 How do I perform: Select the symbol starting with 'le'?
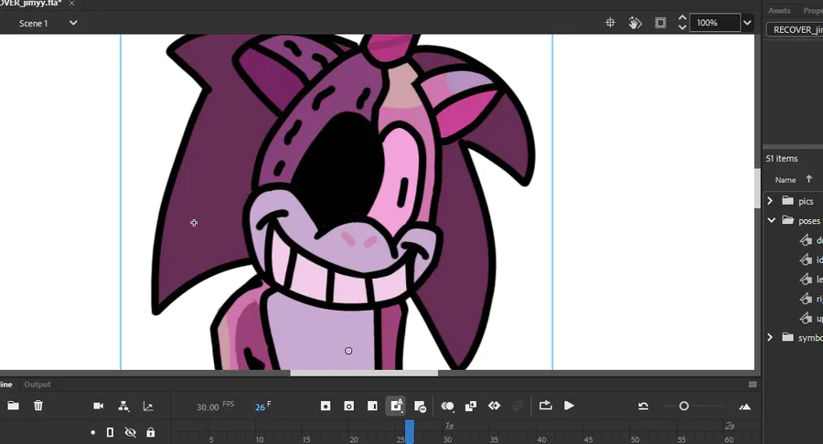pyautogui.click(x=810, y=280)
